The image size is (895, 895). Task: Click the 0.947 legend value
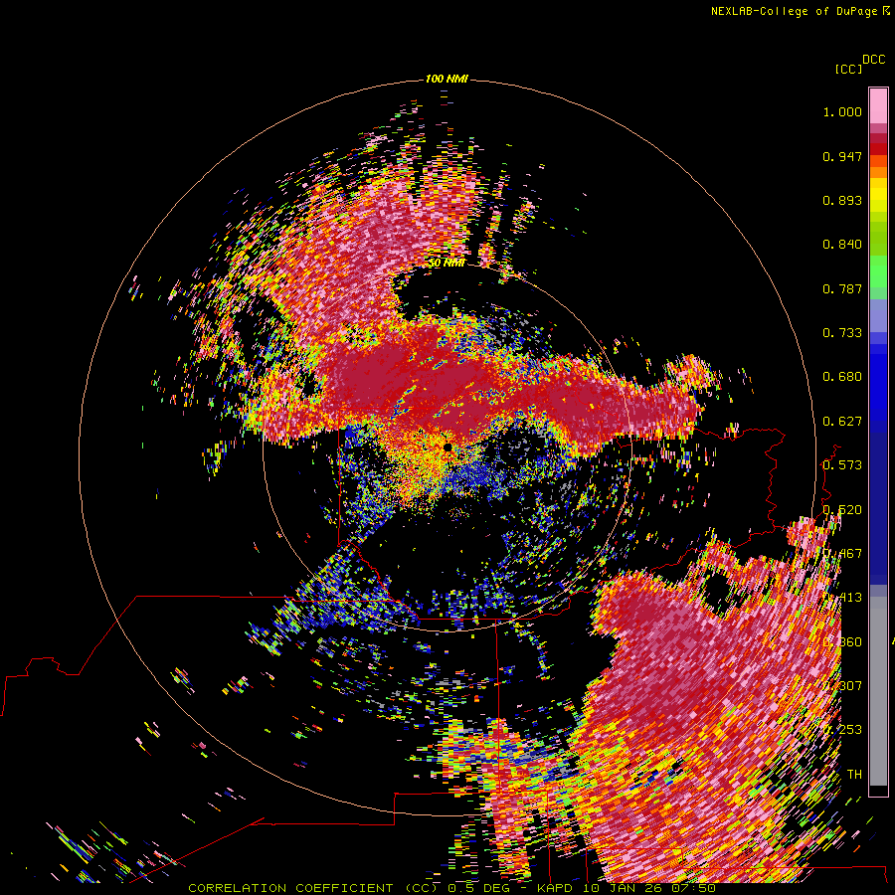(842, 156)
